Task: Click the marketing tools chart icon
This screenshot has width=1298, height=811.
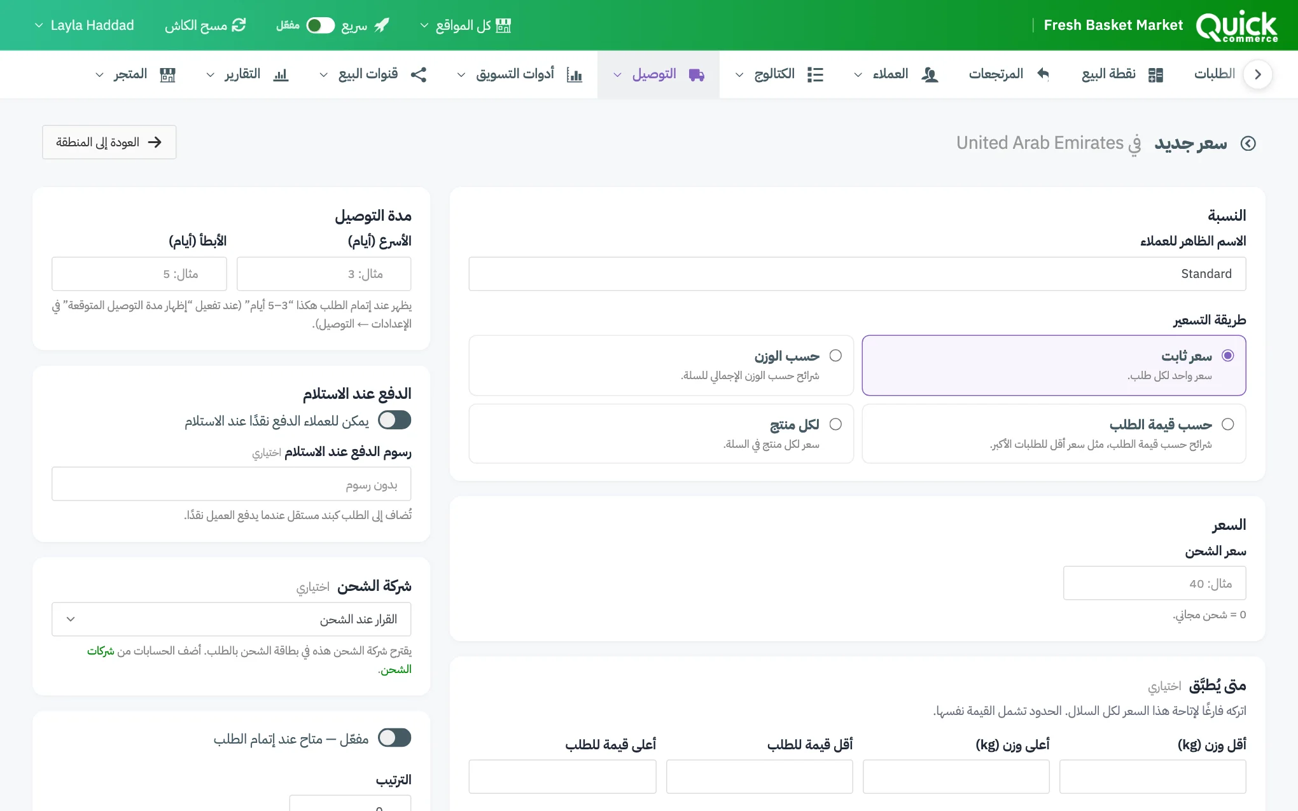Action: pyautogui.click(x=575, y=74)
